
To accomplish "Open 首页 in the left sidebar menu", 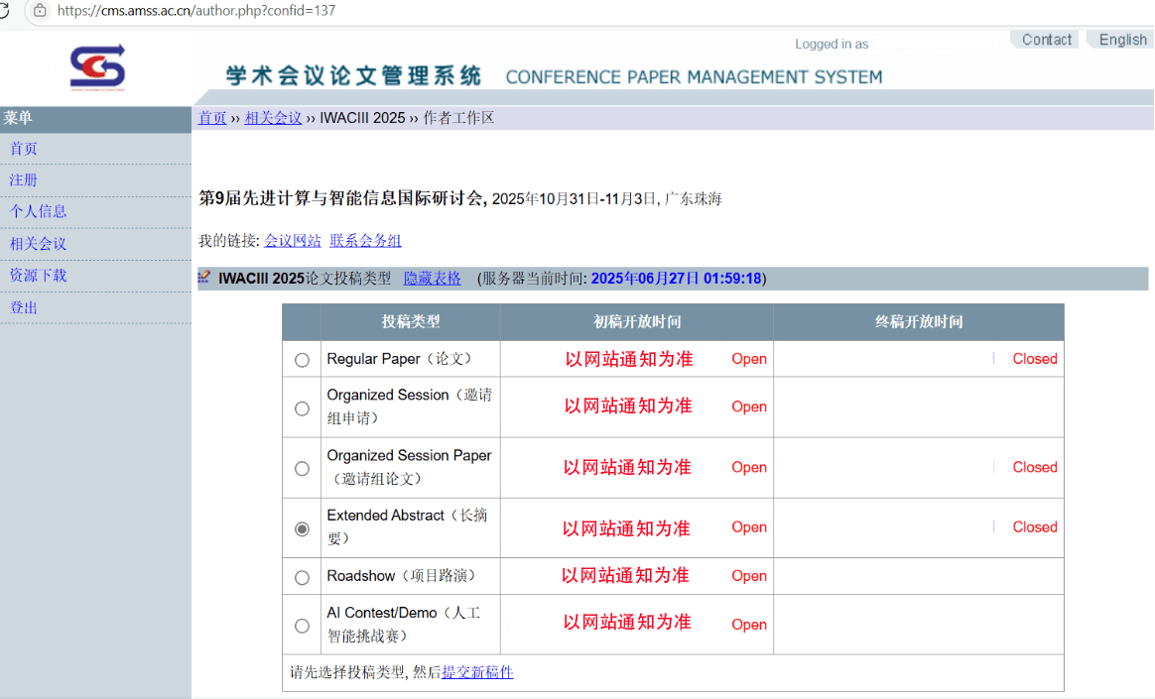I will click(24, 149).
